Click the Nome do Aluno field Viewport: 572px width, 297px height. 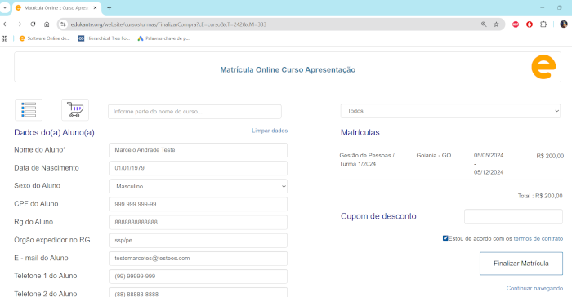pyautogui.click(x=199, y=150)
